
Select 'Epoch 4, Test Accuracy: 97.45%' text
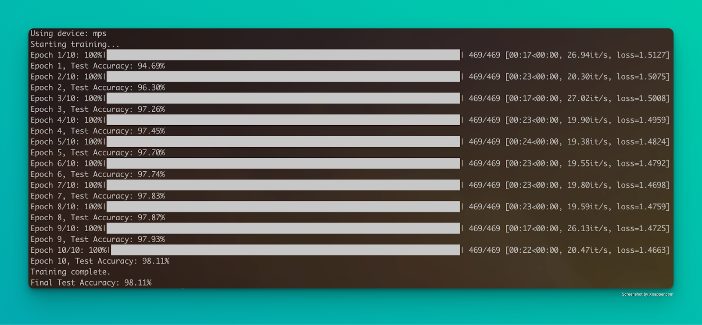click(x=98, y=131)
